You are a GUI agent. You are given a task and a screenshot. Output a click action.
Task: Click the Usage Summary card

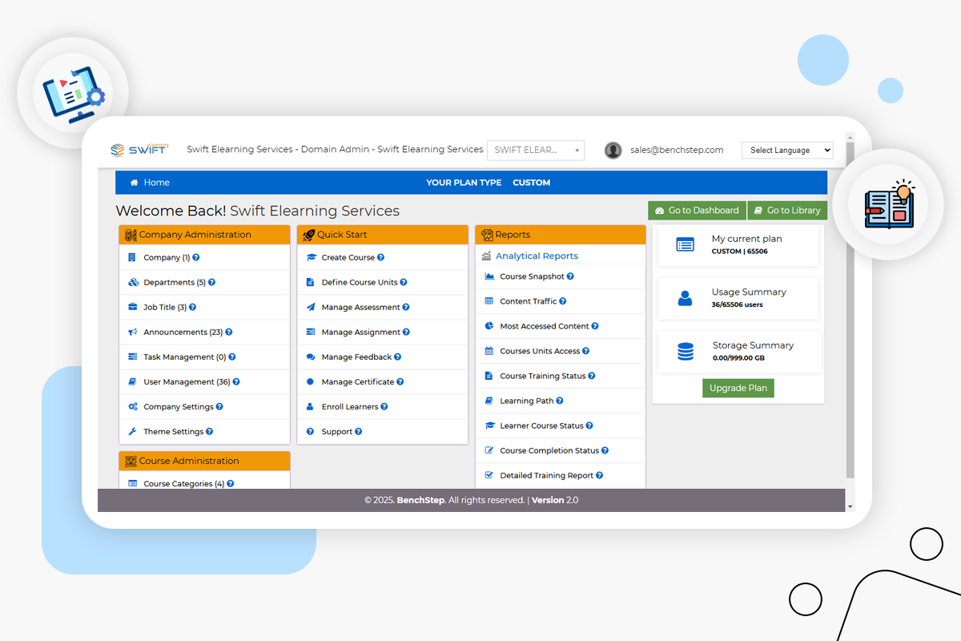(738, 299)
